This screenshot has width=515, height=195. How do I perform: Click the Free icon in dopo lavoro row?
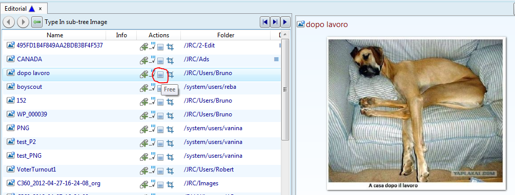point(160,75)
